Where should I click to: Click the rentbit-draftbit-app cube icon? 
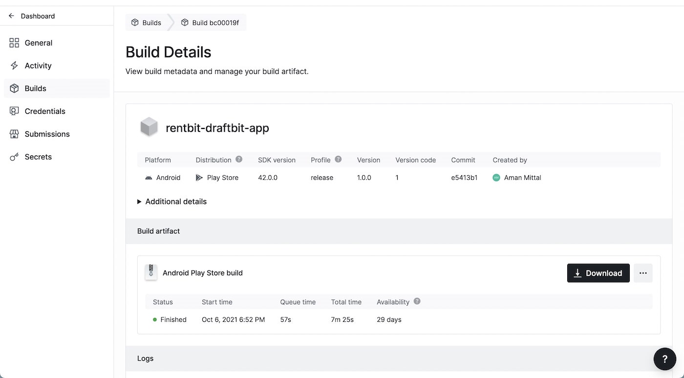[149, 127]
